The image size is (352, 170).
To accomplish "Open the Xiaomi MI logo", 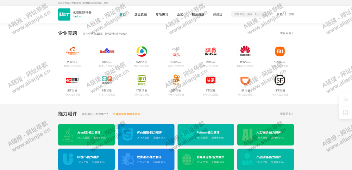I will (x=280, y=52).
